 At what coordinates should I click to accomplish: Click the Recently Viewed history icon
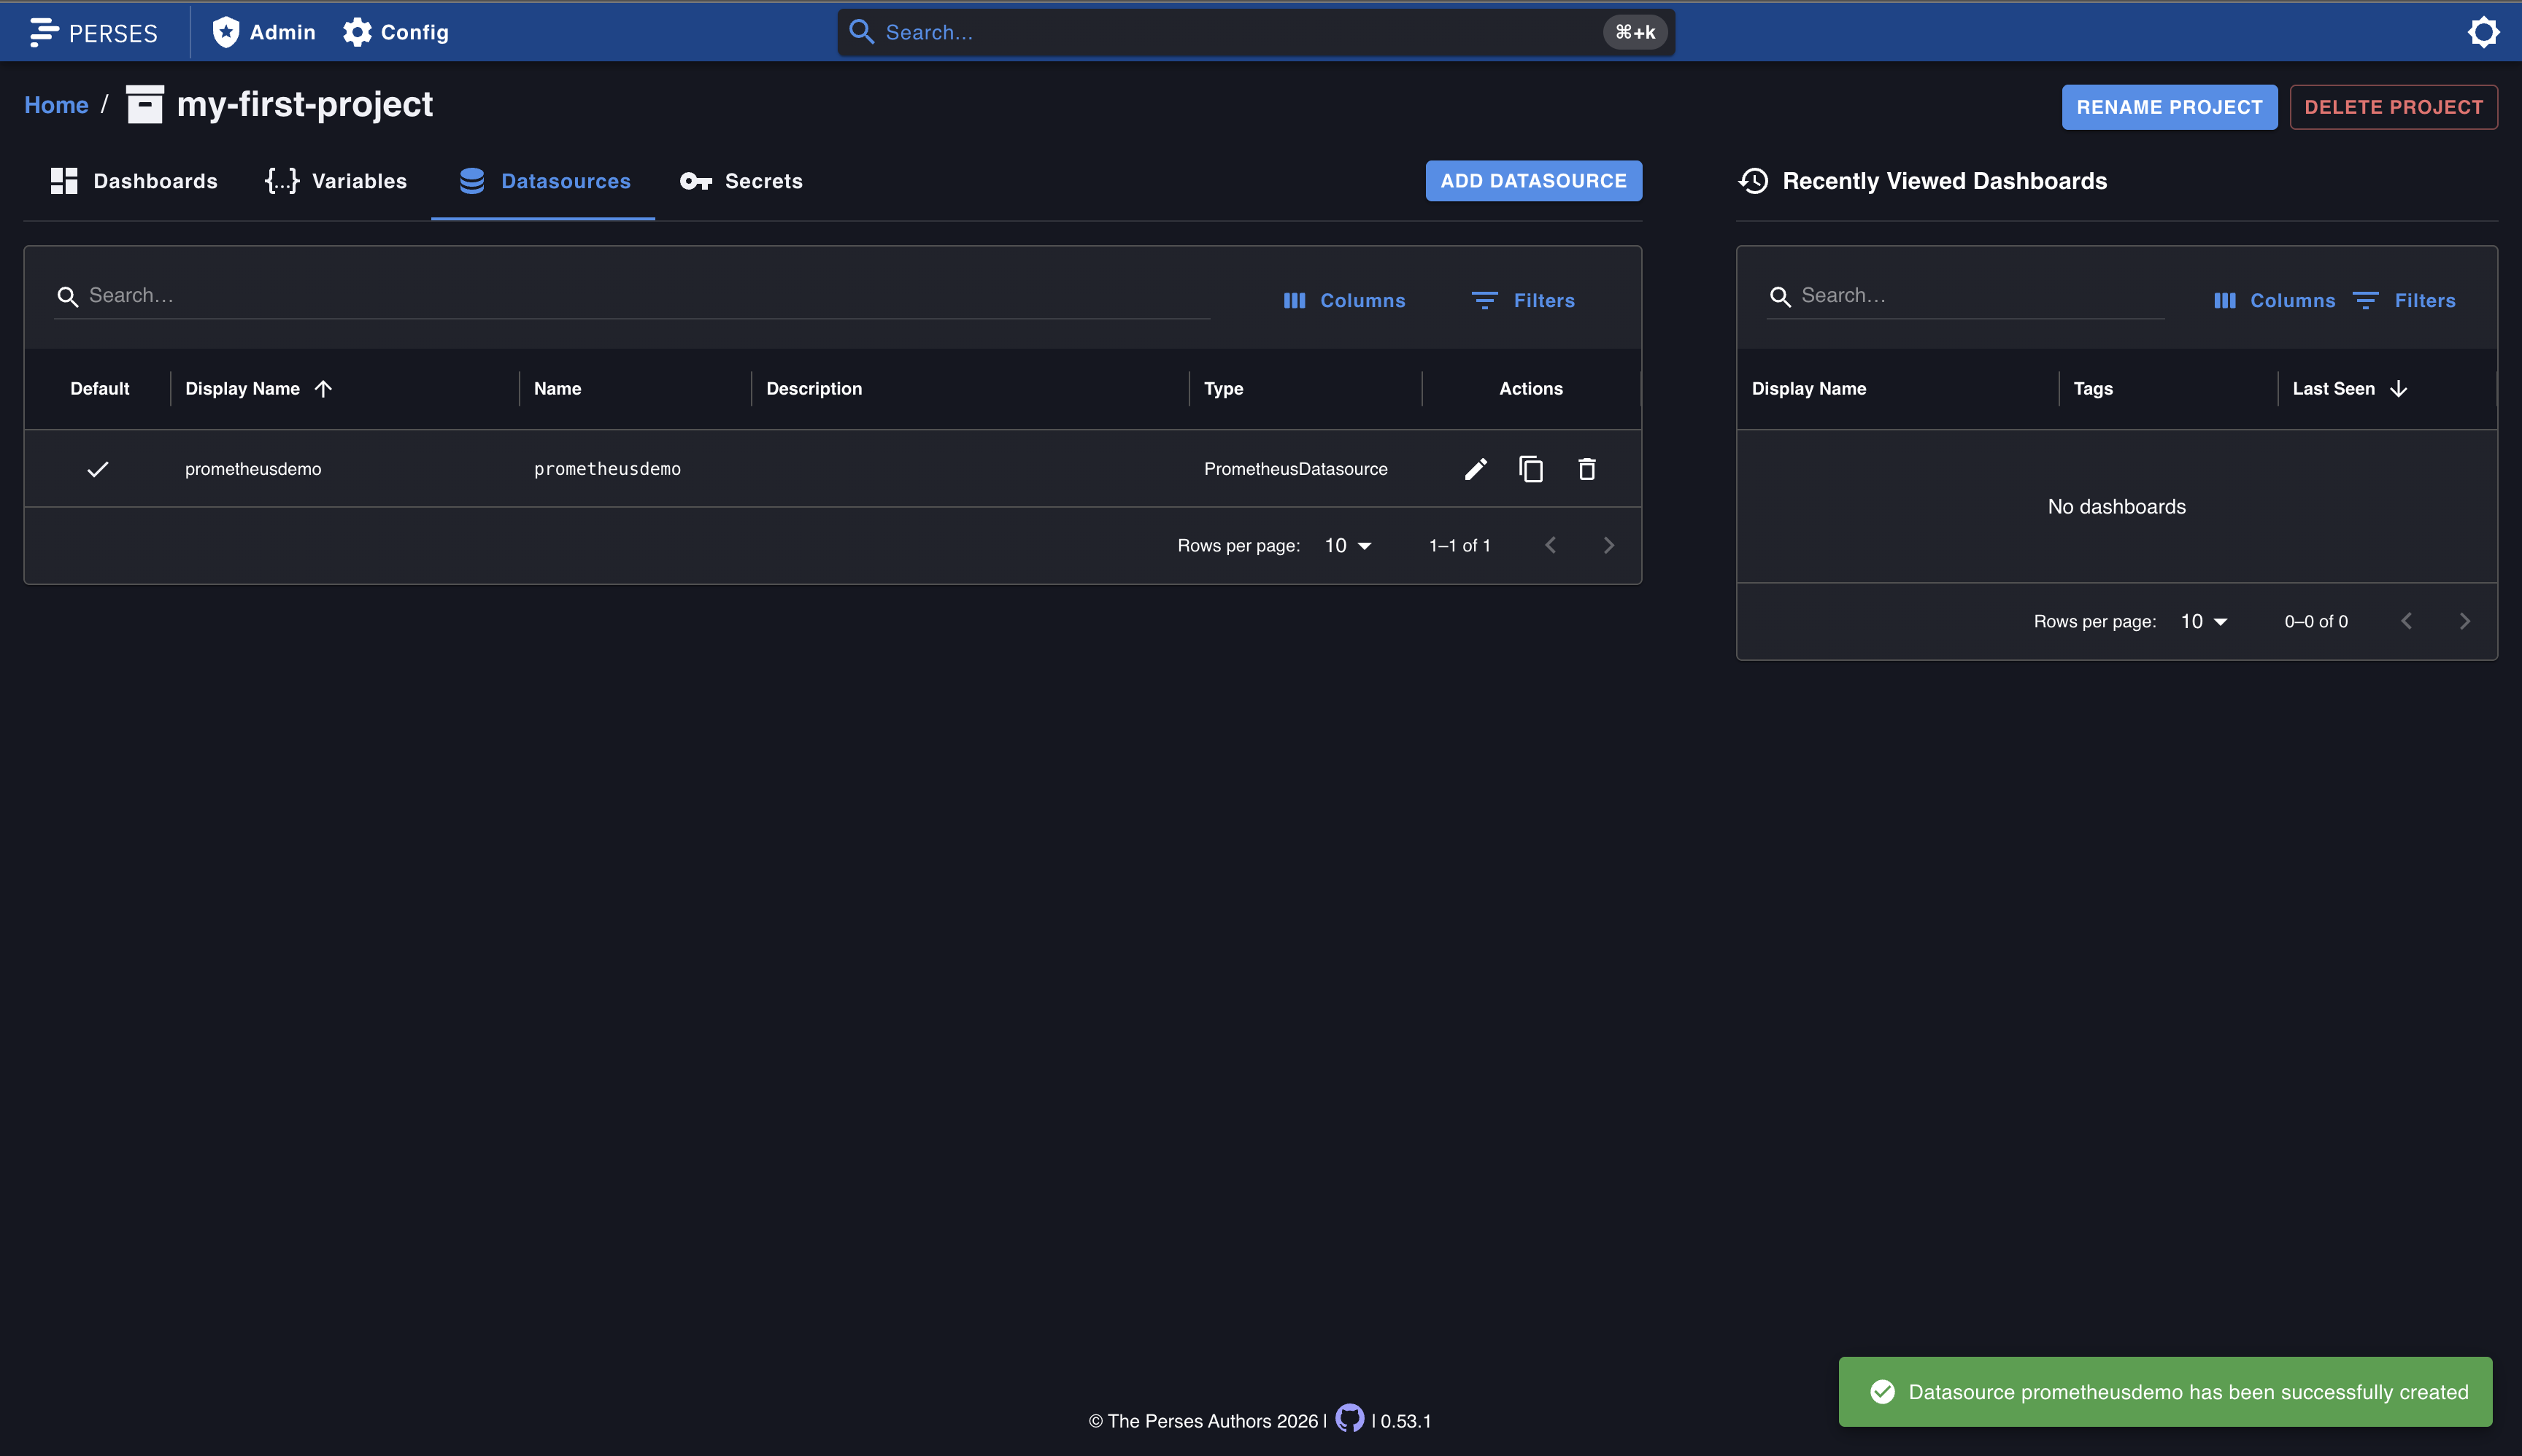pos(1754,181)
